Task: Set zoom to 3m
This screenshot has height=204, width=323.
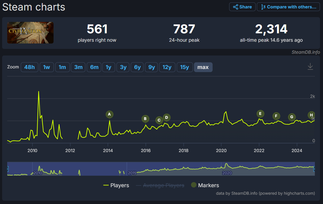Action: pyautogui.click(x=78, y=67)
